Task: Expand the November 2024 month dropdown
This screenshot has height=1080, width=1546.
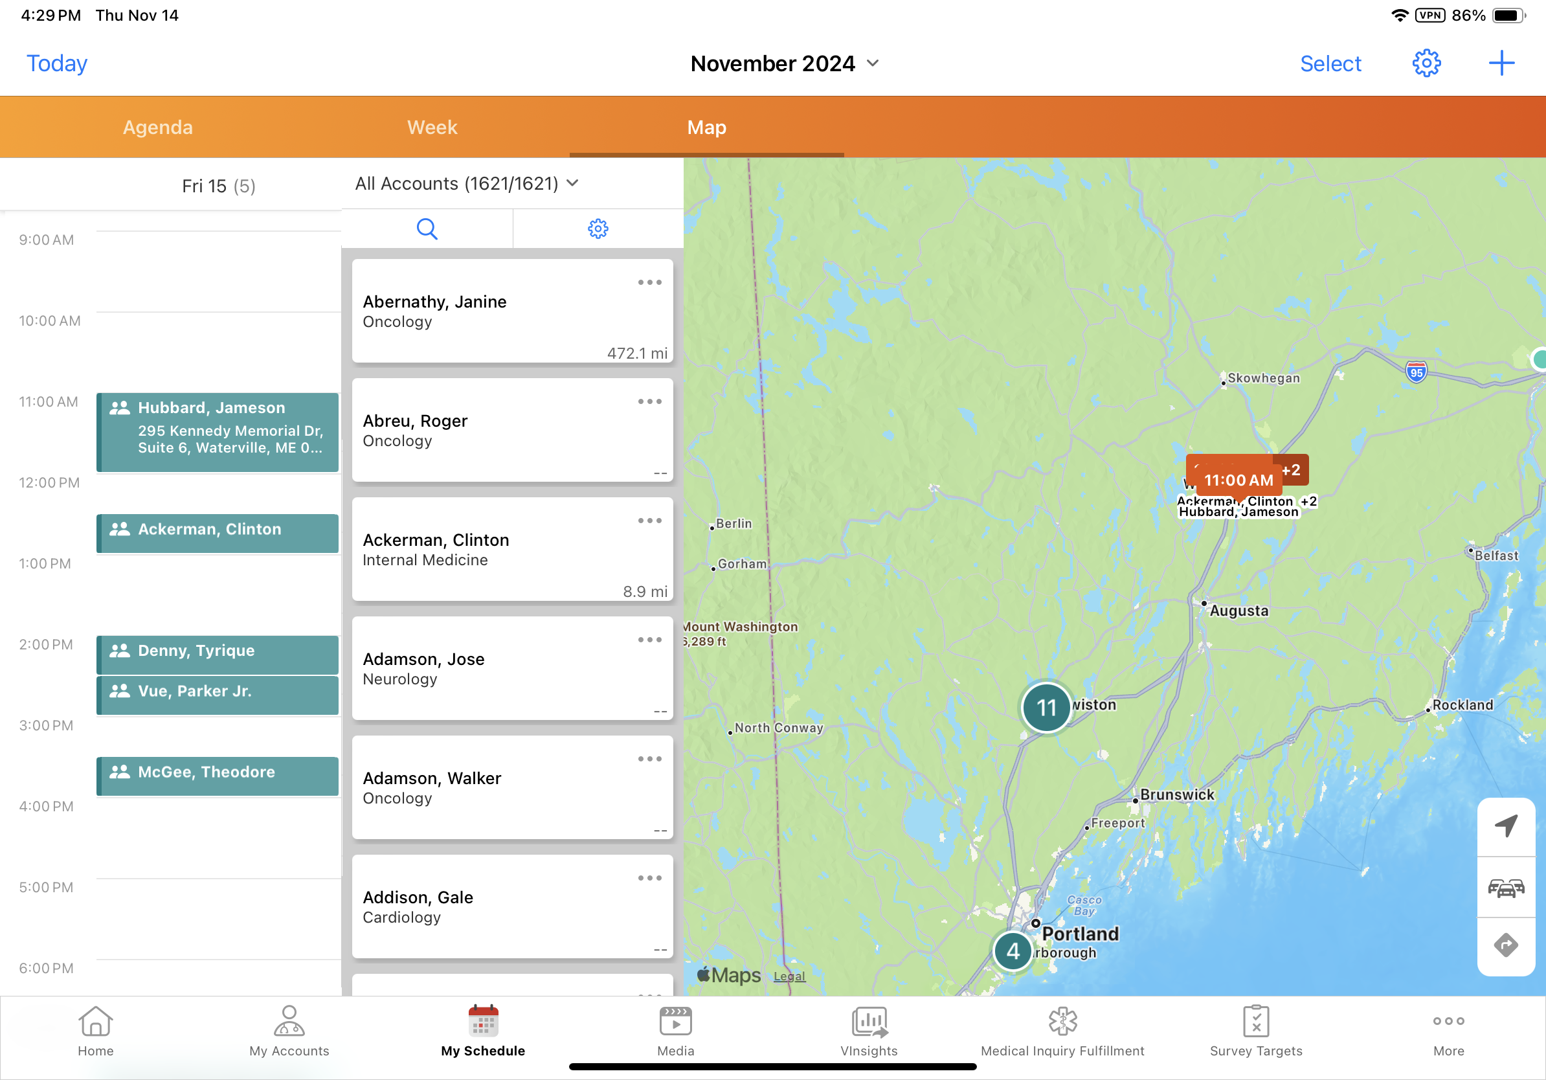Action: tap(785, 63)
